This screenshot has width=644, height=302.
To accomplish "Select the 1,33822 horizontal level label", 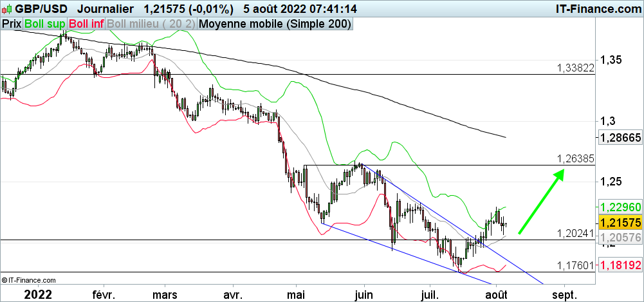I will pyautogui.click(x=576, y=68).
